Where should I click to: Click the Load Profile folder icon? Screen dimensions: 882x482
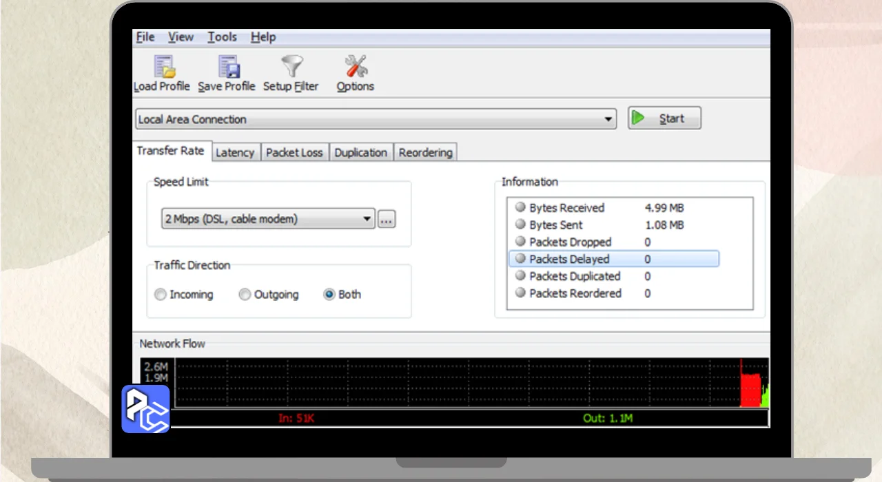[164, 67]
